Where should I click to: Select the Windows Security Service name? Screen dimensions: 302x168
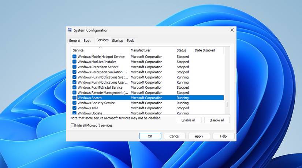[96, 103]
